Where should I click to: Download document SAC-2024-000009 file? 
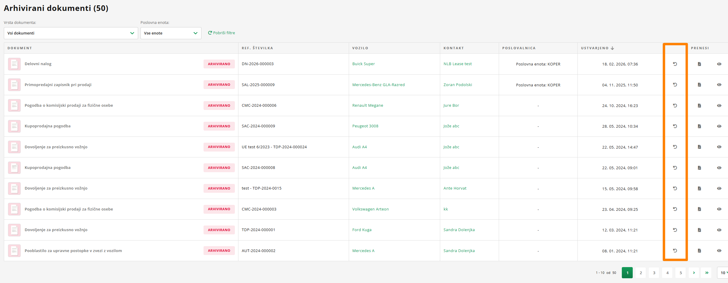[699, 126]
